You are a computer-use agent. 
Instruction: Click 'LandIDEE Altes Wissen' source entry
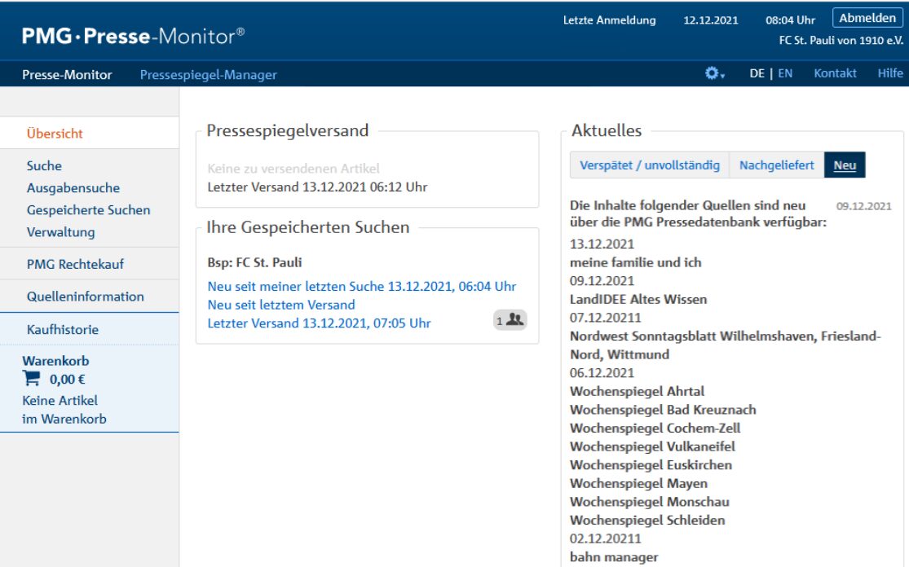(x=638, y=300)
